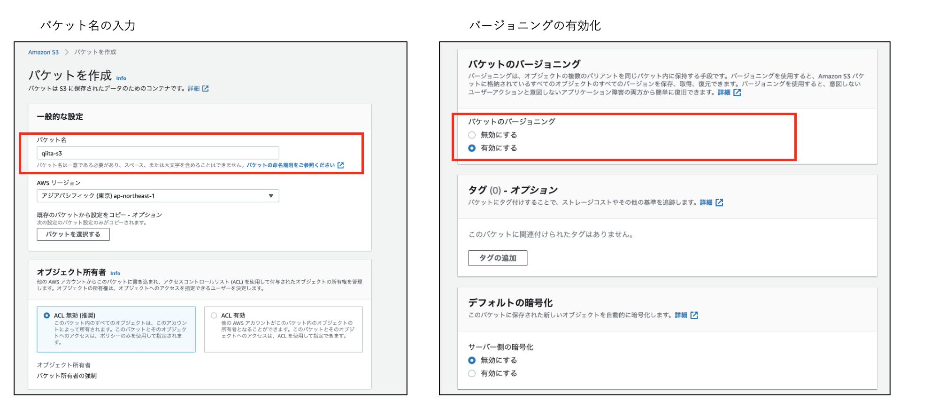This screenshot has height=416, width=938.
Task: Open 詳細 link in デフォルトの暗号化 section
Action: click(681, 315)
